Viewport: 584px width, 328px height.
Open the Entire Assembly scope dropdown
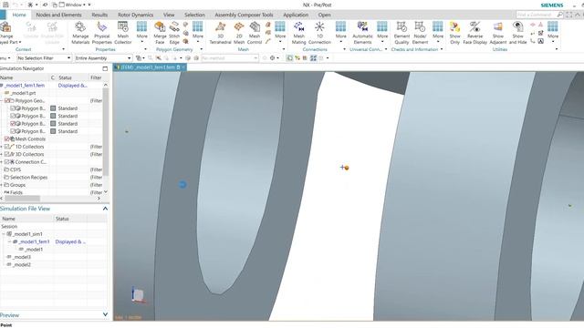[103, 58]
